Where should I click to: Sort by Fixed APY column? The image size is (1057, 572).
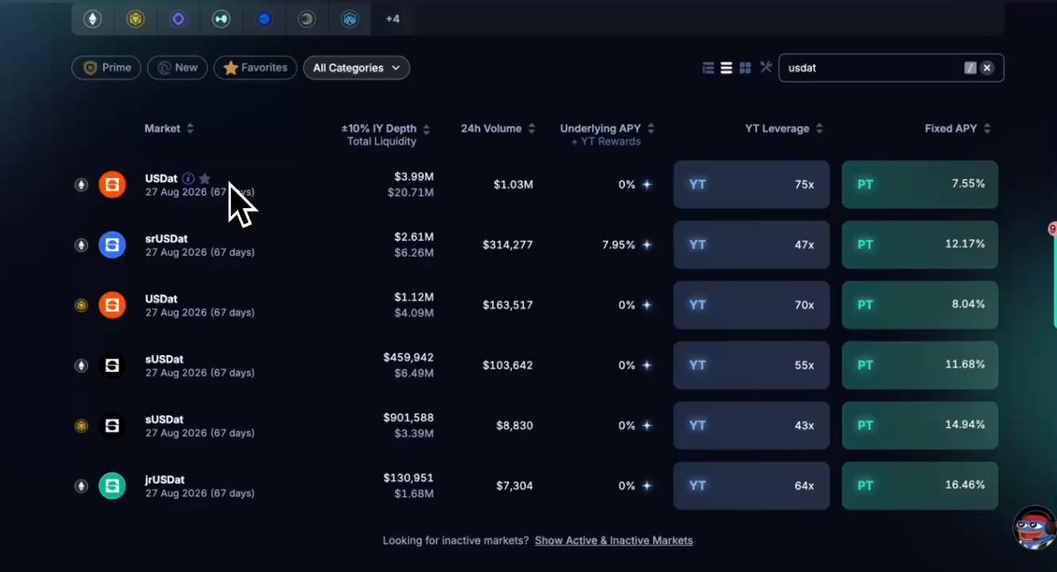click(957, 129)
